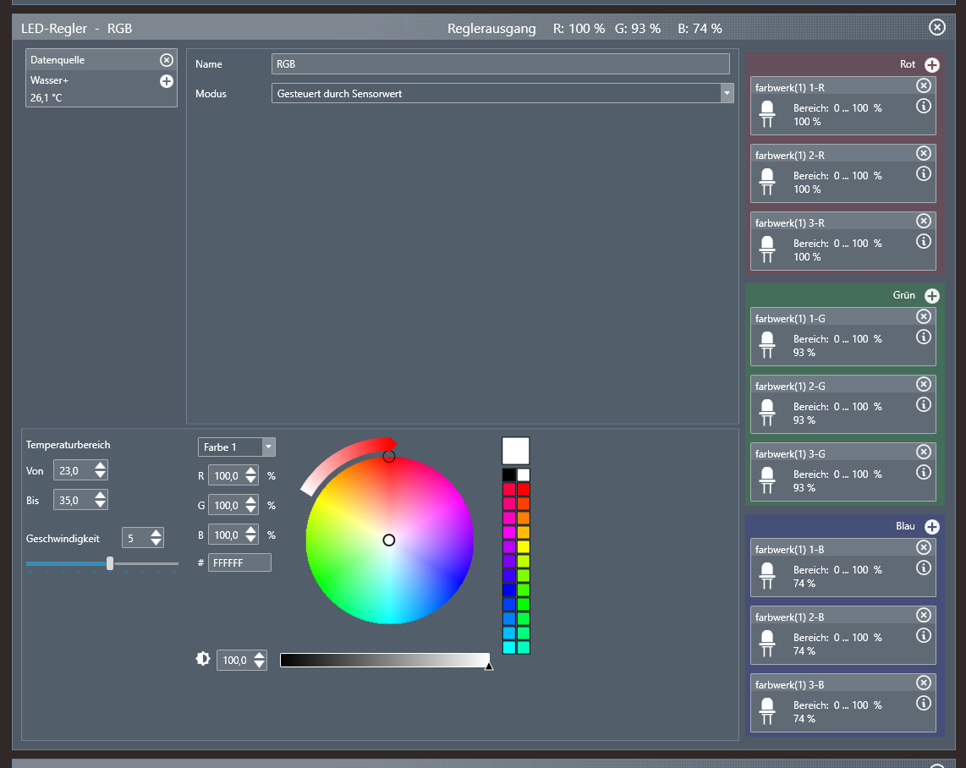Show info for farbwerk(1) 2-G output
Viewport: 966px width, 768px height.
click(924, 404)
